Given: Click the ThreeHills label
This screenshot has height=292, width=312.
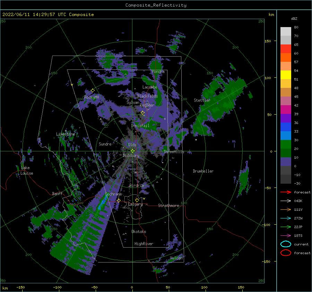Looking at the screenshot, I should click(x=174, y=152).
